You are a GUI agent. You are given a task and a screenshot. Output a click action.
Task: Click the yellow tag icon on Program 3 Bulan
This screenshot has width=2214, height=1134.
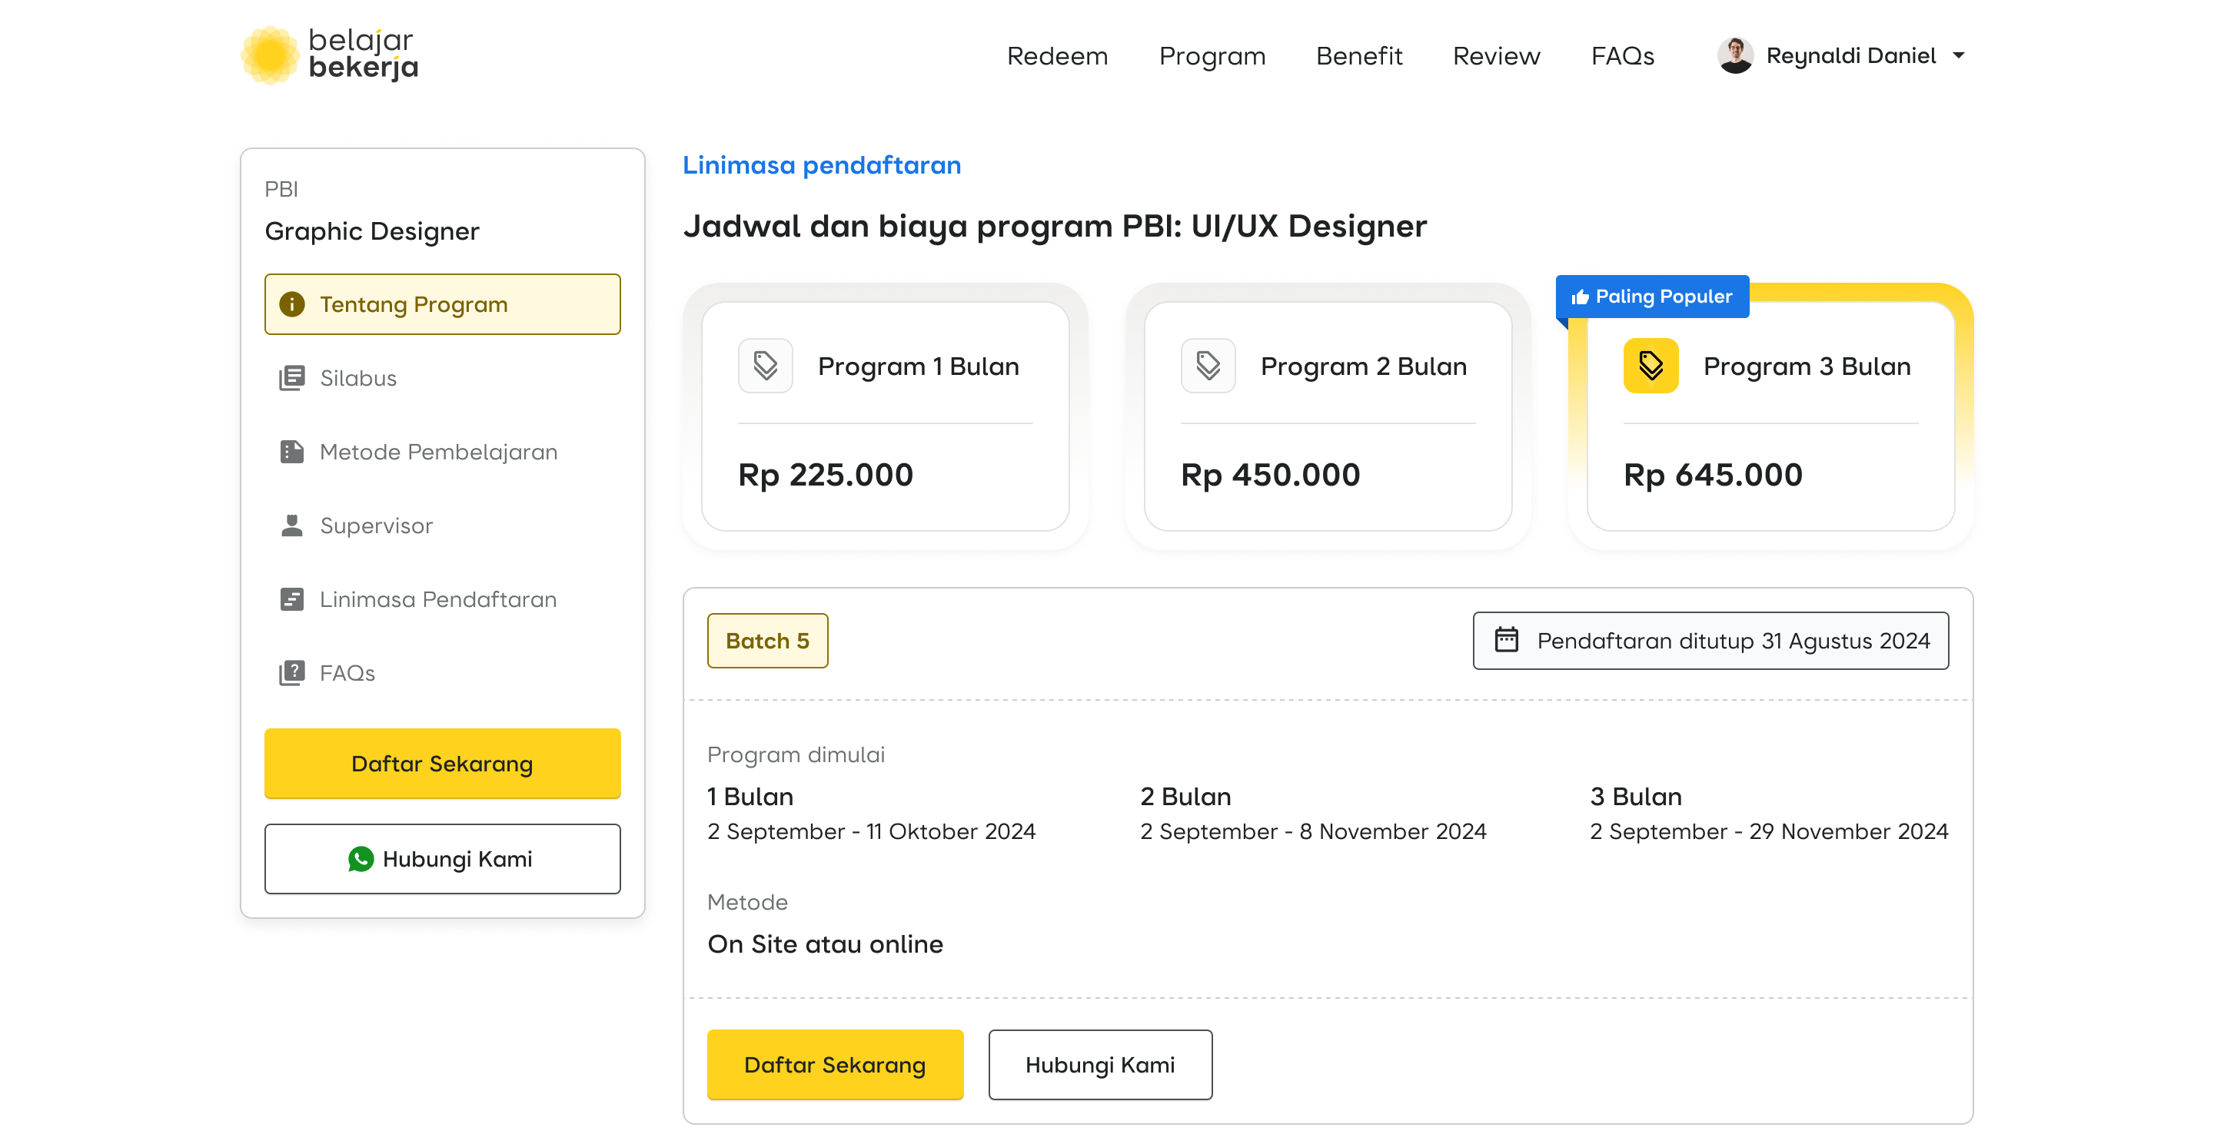tap(1651, 366)
